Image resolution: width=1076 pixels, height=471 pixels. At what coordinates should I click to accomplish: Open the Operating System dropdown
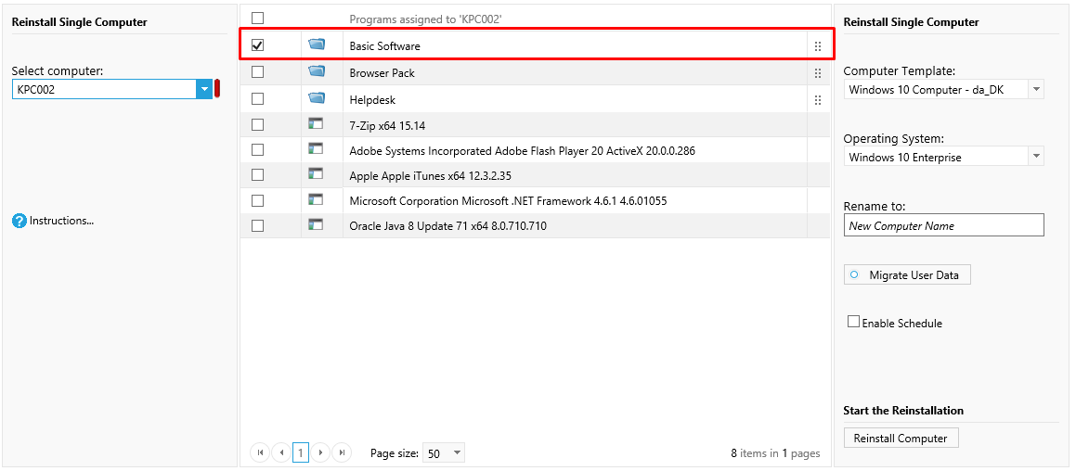click(x=1036, y=158)
